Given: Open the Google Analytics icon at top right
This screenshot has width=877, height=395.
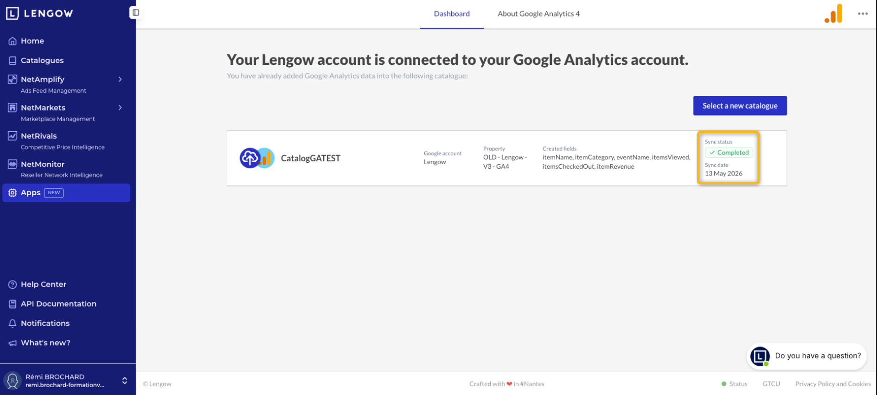Looking at the screenshot, I should point(833,13).
